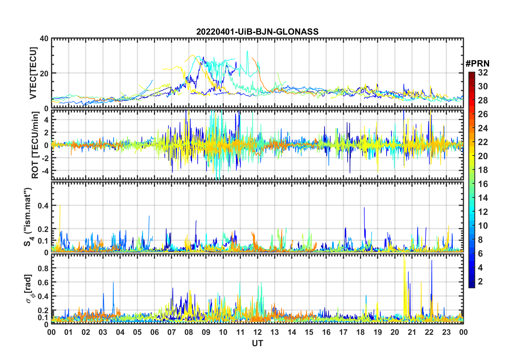Click the ROT [TECU/min] axis label
The width and height of the screenshot is (515, 360).
35,145
